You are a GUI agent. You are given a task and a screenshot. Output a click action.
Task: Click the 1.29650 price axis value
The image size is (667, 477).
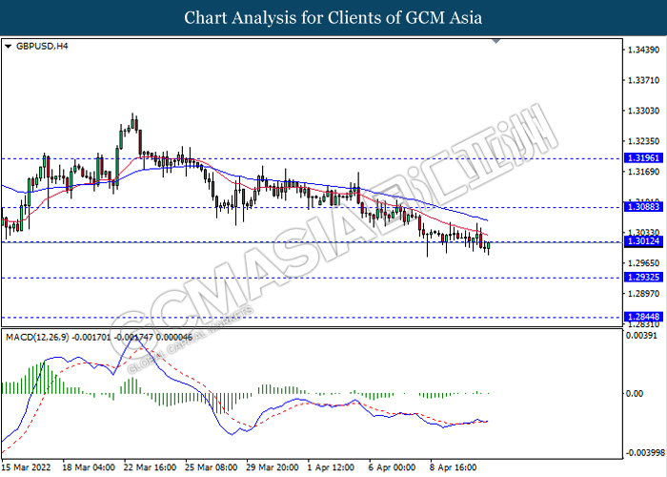pos(643,263)
